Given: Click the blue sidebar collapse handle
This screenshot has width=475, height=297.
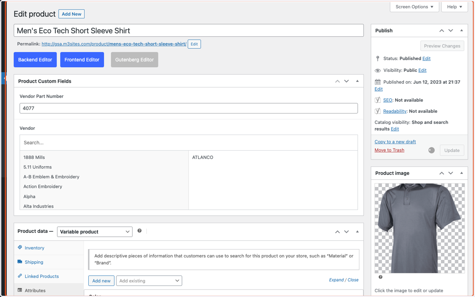Looking at the screenshot, I should point(4,78).
